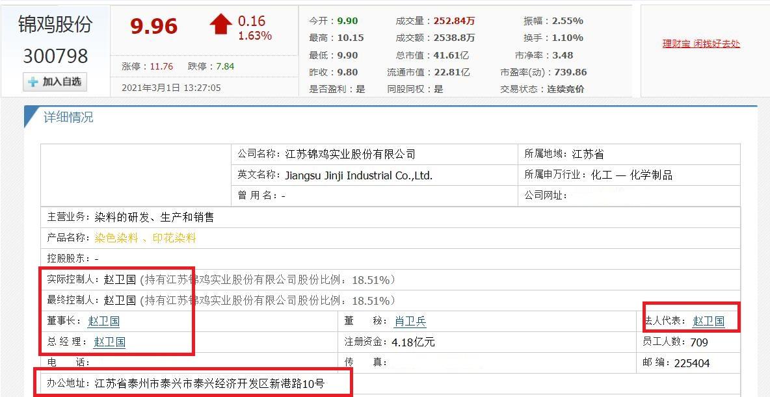Open the 理财宝 闲钱好去处 ad link
Image resolution: width=770 pixels, height=397 pixels.
tap(701, 44)
